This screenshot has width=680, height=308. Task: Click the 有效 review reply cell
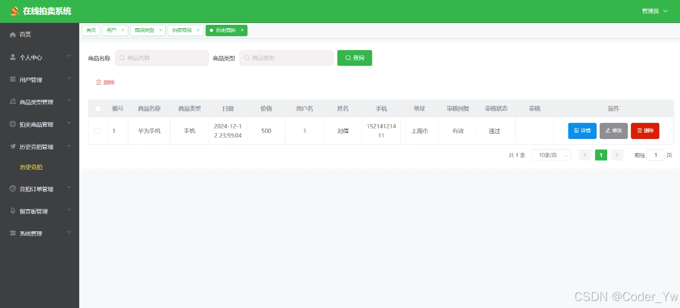458,130
